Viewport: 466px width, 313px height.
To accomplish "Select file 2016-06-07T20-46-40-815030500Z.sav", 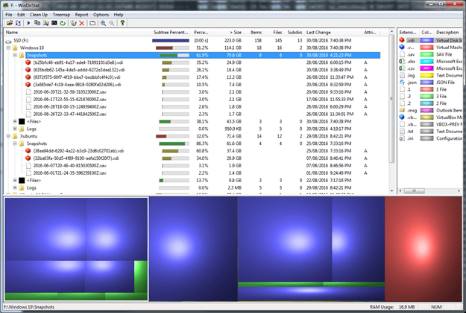I will 69,166.
